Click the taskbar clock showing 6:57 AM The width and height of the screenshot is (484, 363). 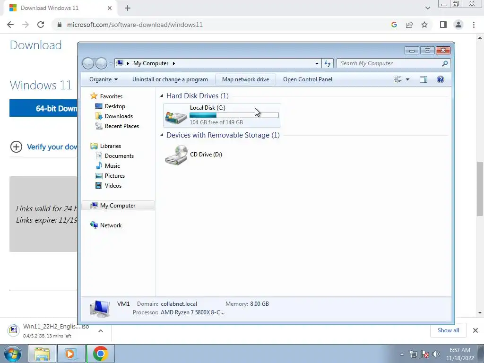[x=460, y=354]
